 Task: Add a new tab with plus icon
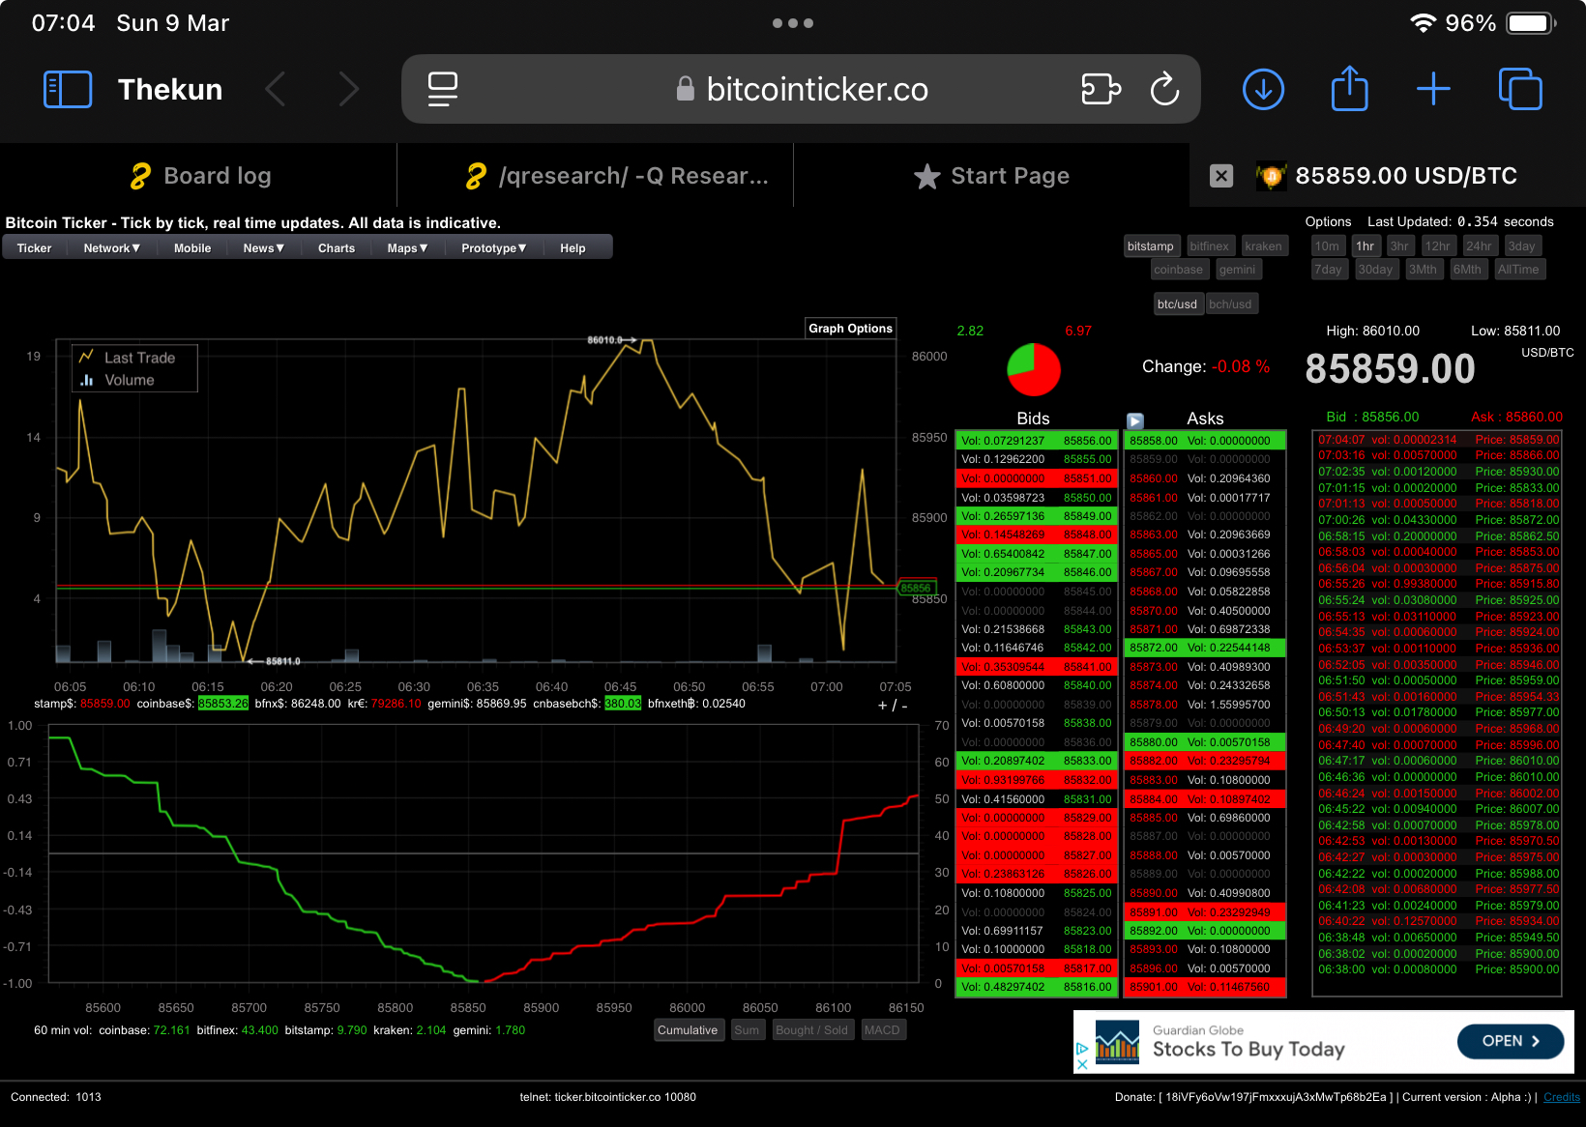pyautogui.click(x=1433, y=89)
